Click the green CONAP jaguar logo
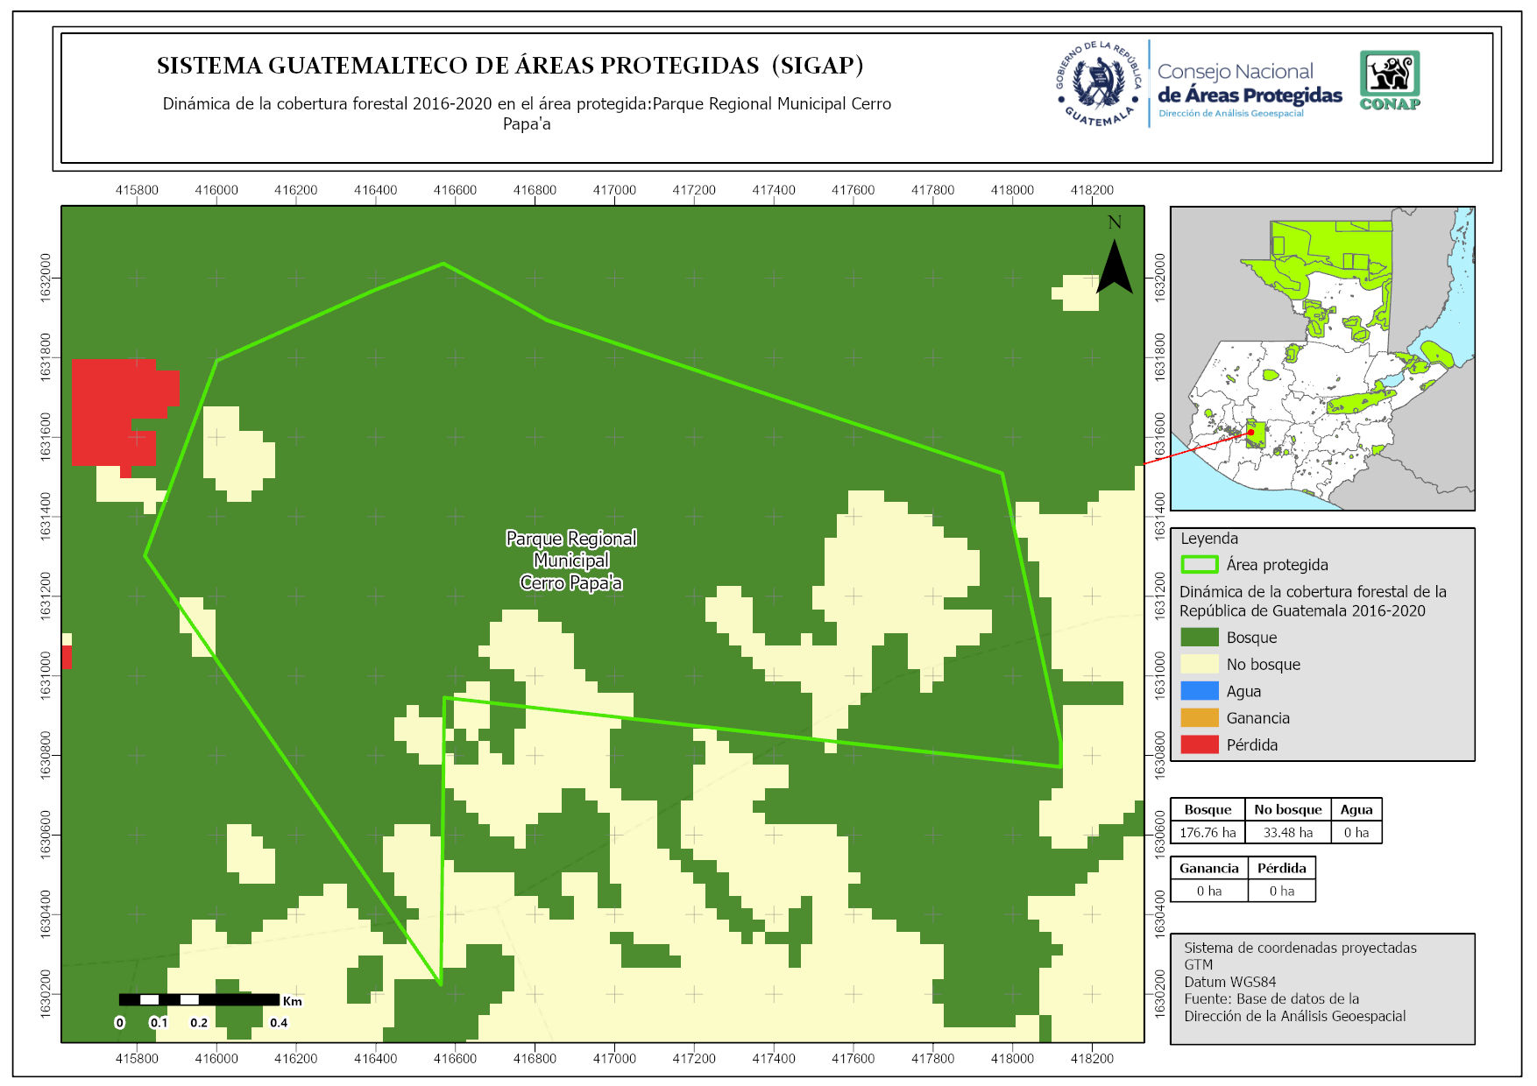 [1390, 80]
